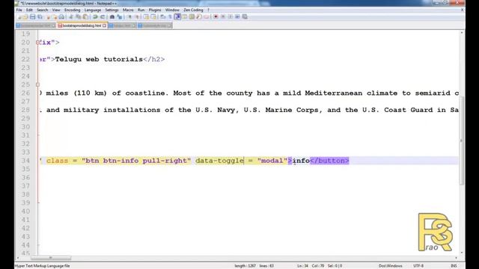Viewport: 479px width, 269px height.
Task: Open the Run menu
Action: 141,10
